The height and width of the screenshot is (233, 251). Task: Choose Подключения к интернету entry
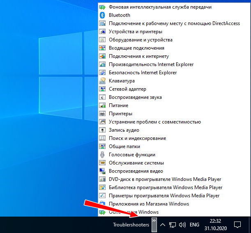click(139, 56)
